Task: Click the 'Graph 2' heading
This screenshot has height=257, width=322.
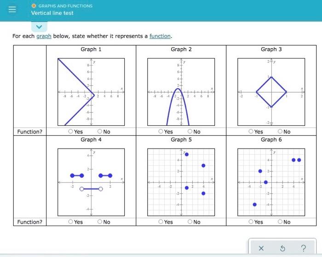Action: point(181,49)
